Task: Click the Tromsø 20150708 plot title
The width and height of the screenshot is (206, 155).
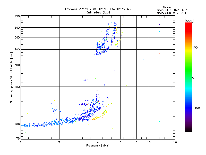Action: [98, 9]
